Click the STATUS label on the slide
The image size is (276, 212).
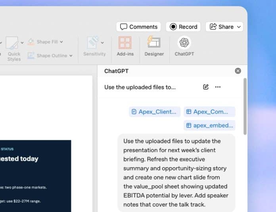click(7, 149)
